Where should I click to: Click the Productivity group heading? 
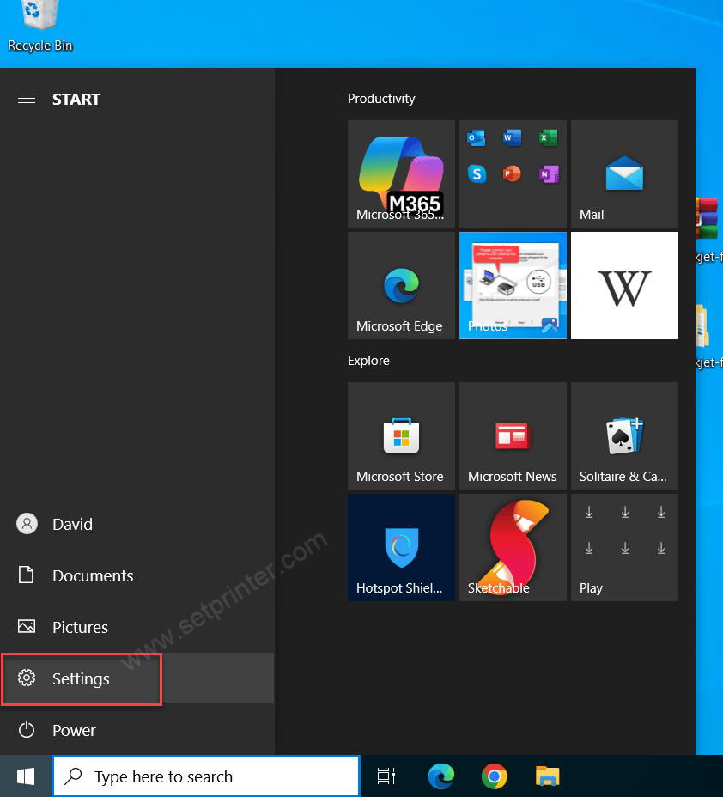click(x=381, y=99)
